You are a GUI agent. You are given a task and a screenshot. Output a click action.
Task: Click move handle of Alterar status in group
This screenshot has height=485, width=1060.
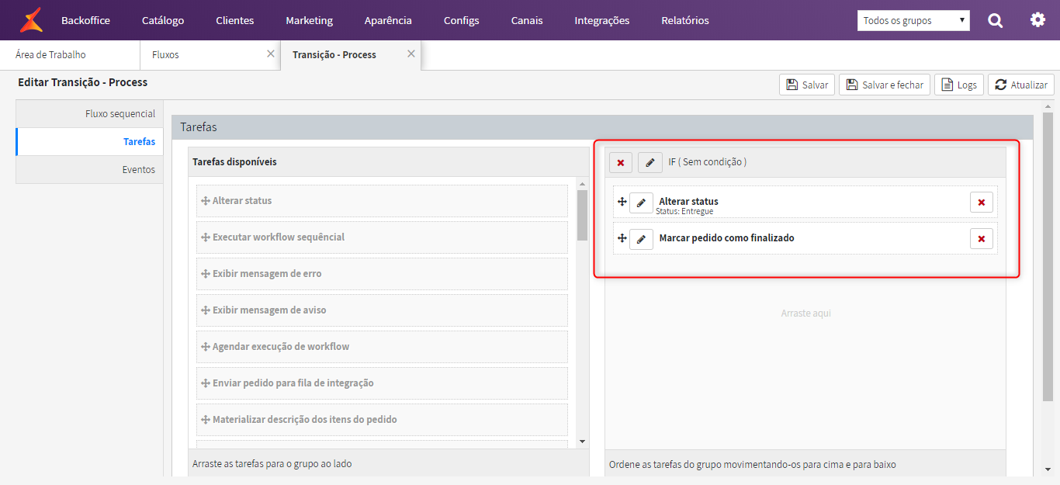622,202
